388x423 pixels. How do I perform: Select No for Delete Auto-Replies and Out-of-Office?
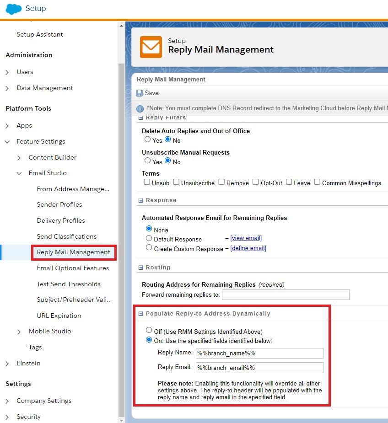[167, 139]
